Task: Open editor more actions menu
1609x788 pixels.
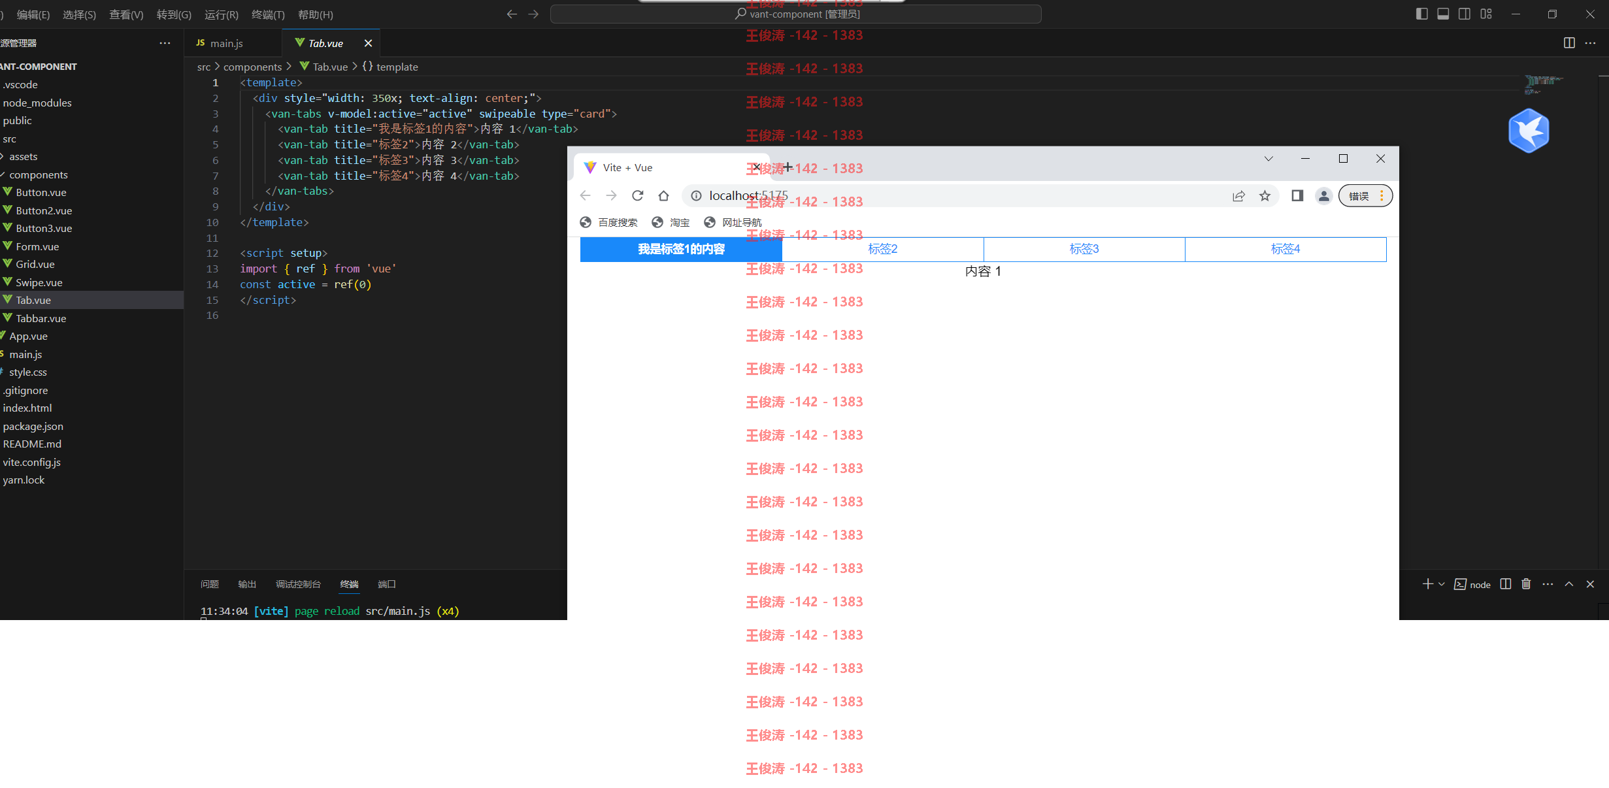Action: tap(1591, 43)
